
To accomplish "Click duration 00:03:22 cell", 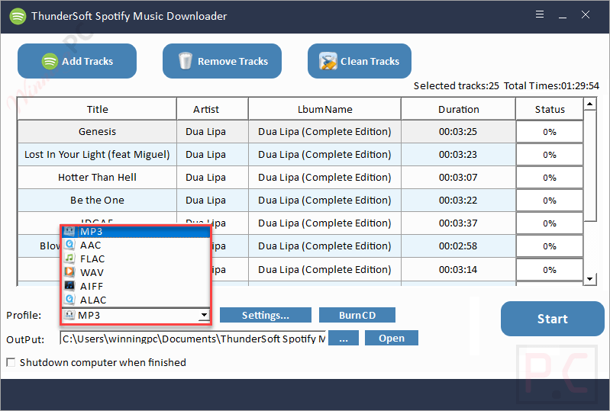I will click(x=458, y=201).
